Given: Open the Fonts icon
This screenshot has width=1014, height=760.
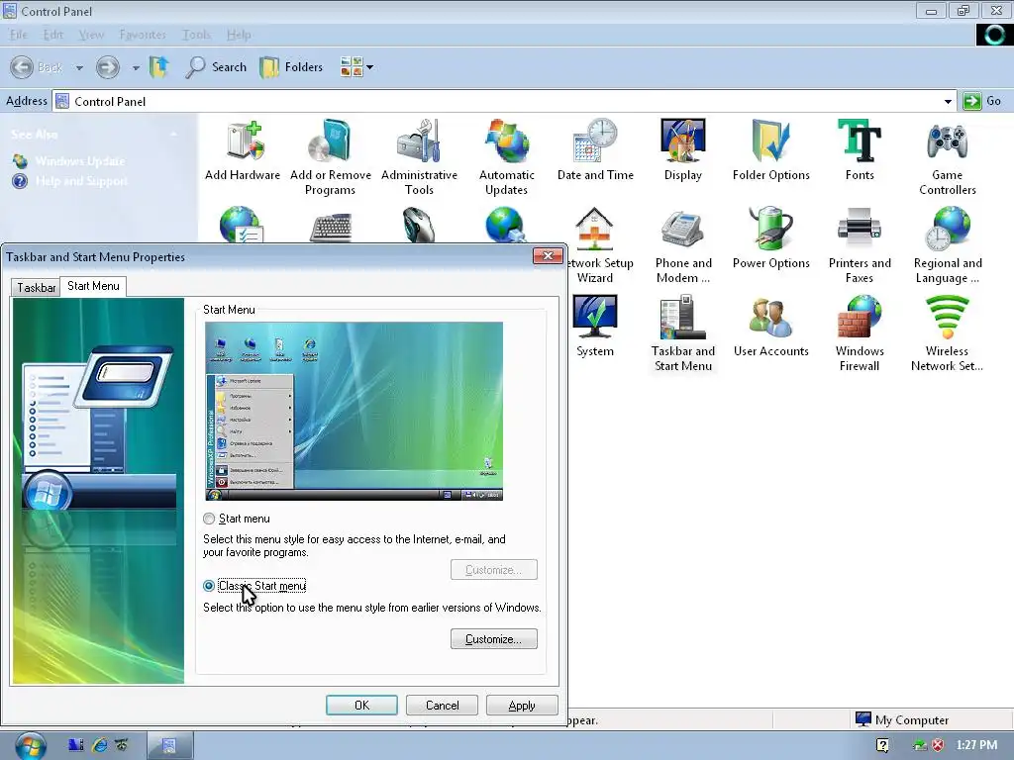Looking at the screenshot, I should (860, 150).
